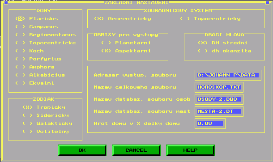The height and width of the screenshot is (162, 273).
Task: Confirm settings with OK button
Action: 82,150
